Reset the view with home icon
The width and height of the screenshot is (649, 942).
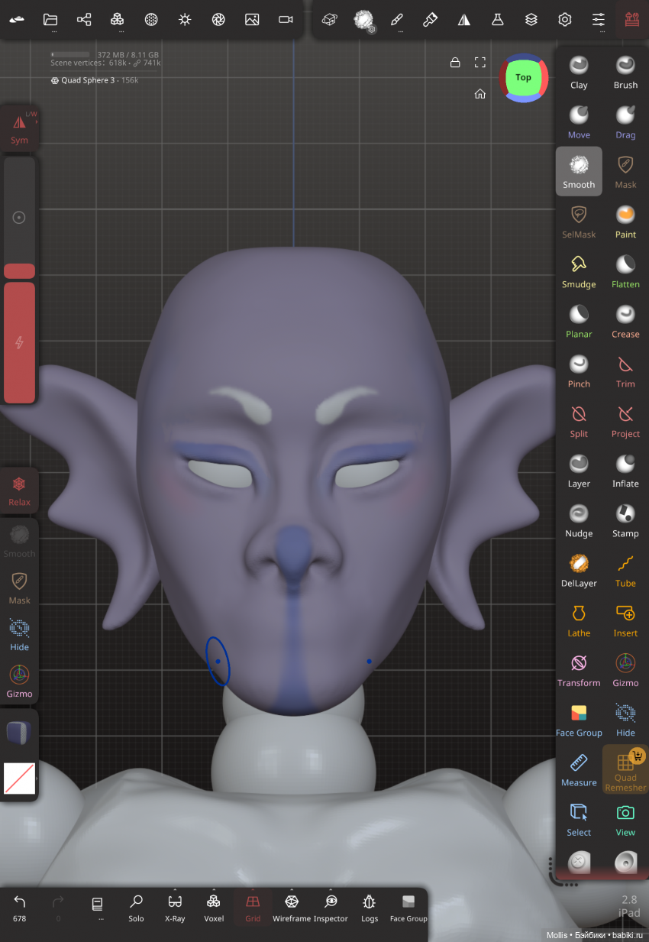(x=480, y=94)
